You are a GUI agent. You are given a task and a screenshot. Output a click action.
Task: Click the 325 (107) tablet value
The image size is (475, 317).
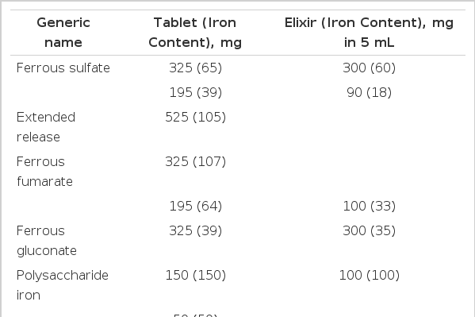195,161
